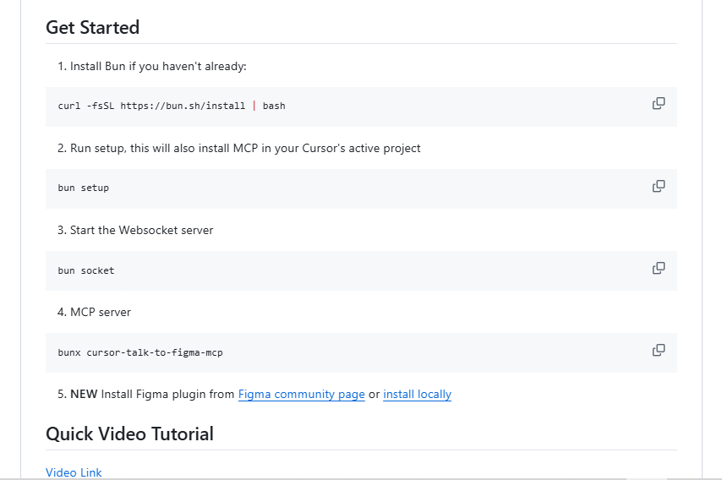Copy the bunx cursor-talk-to-figma-mcp command

click(659, 350)
